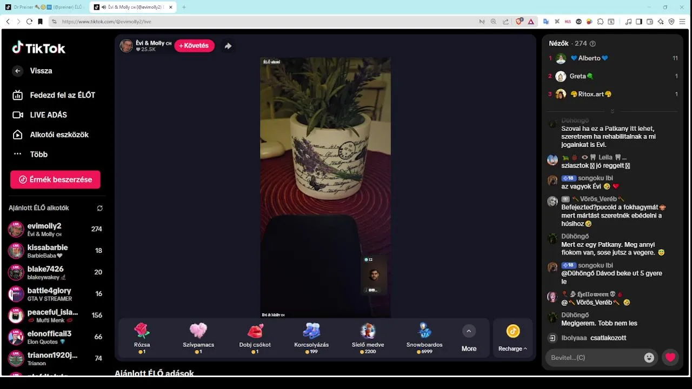Open a new browser tab

184,7
